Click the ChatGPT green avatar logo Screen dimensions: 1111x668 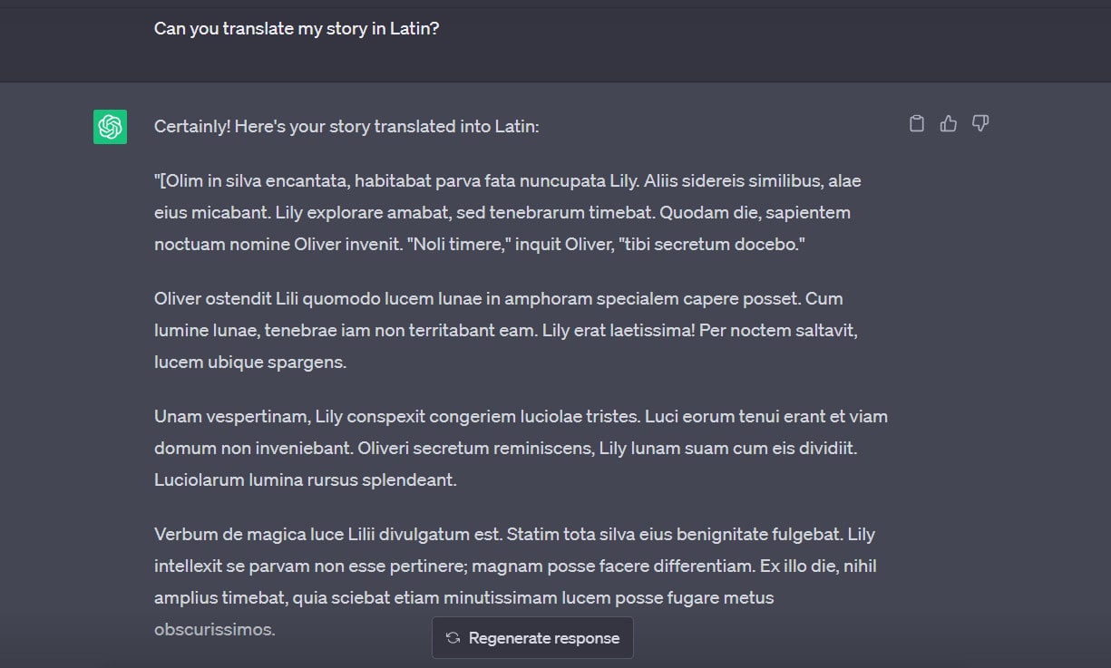(x=109, y=127)
